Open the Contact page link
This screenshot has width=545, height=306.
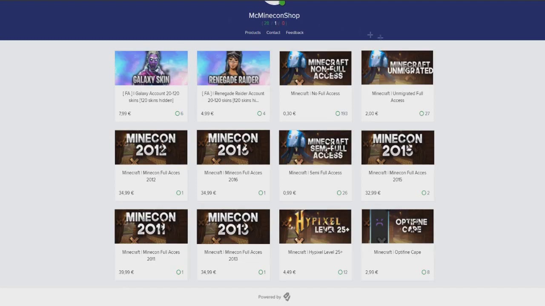pyautogui.click(x=273, y=33)
